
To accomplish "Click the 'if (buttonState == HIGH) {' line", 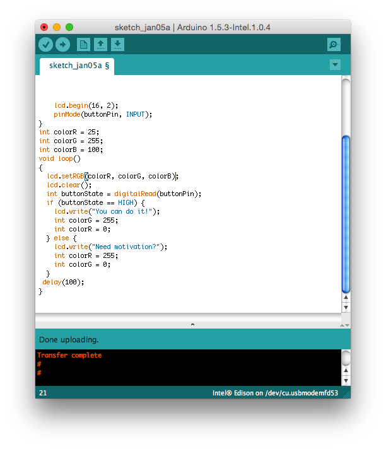I will click(x=96, y=202).
